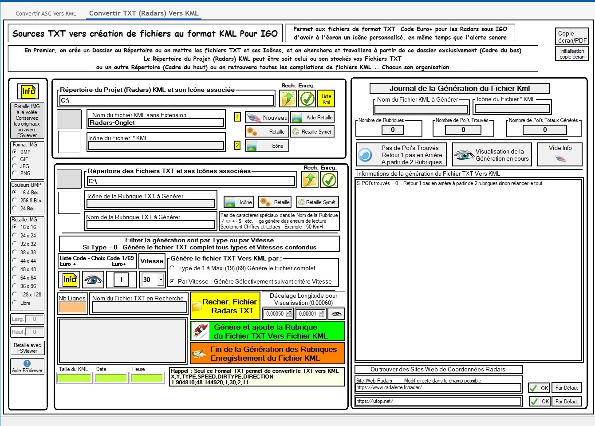This screenshot has height=426, width=595.
Task: Click the Icône button for the TXT rubrique
Action: point(239,202)
